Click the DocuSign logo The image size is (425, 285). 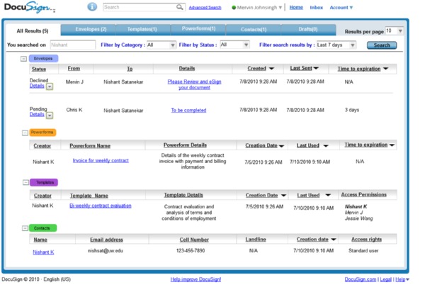coord(27,8)
